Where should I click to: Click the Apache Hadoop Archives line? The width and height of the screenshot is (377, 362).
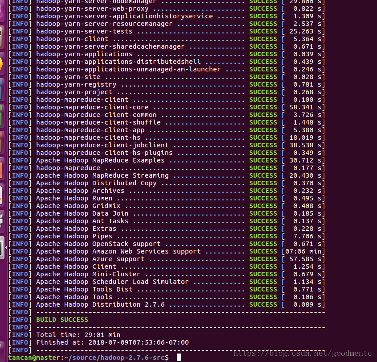[166, 191]
